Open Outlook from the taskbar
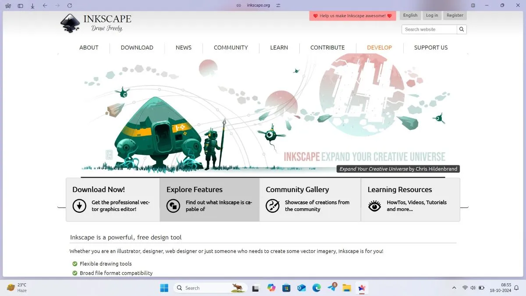526x296 pixels. pyautogui.click(x=301, y=288)
